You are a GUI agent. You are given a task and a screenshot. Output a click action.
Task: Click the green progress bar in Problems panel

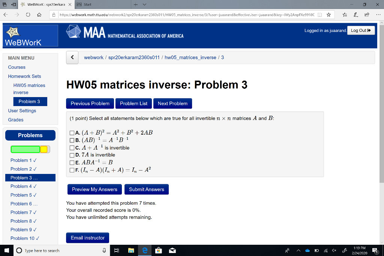[25, 149]
